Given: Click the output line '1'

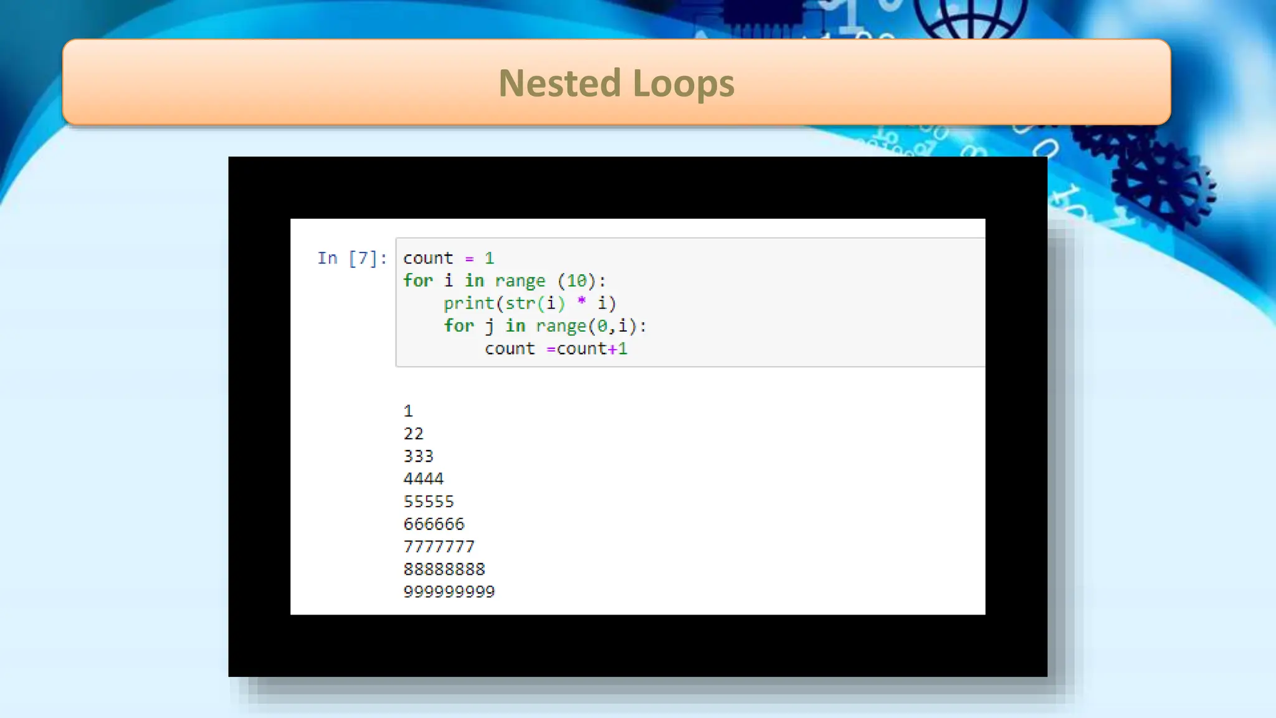Looking at the screenshot, I should (x=408, y=411).
